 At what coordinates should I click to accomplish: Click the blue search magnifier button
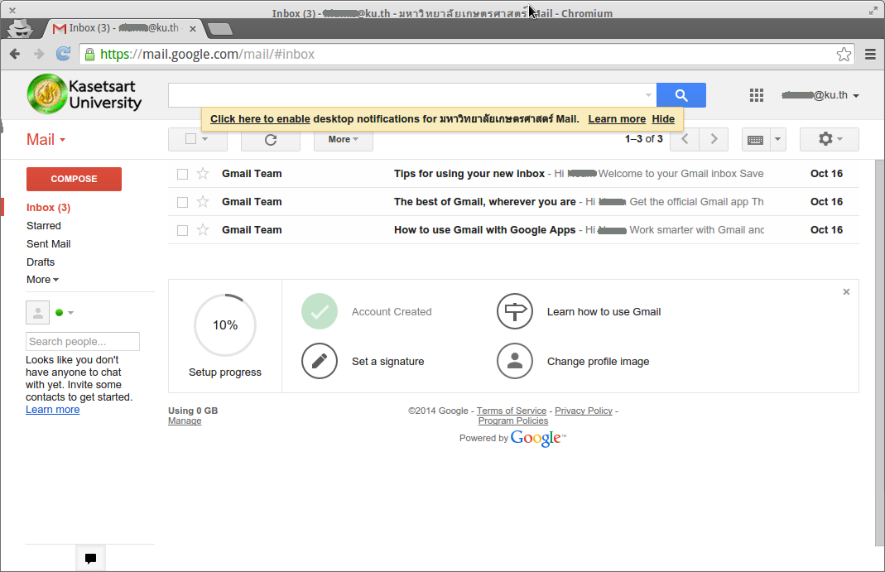681,95
